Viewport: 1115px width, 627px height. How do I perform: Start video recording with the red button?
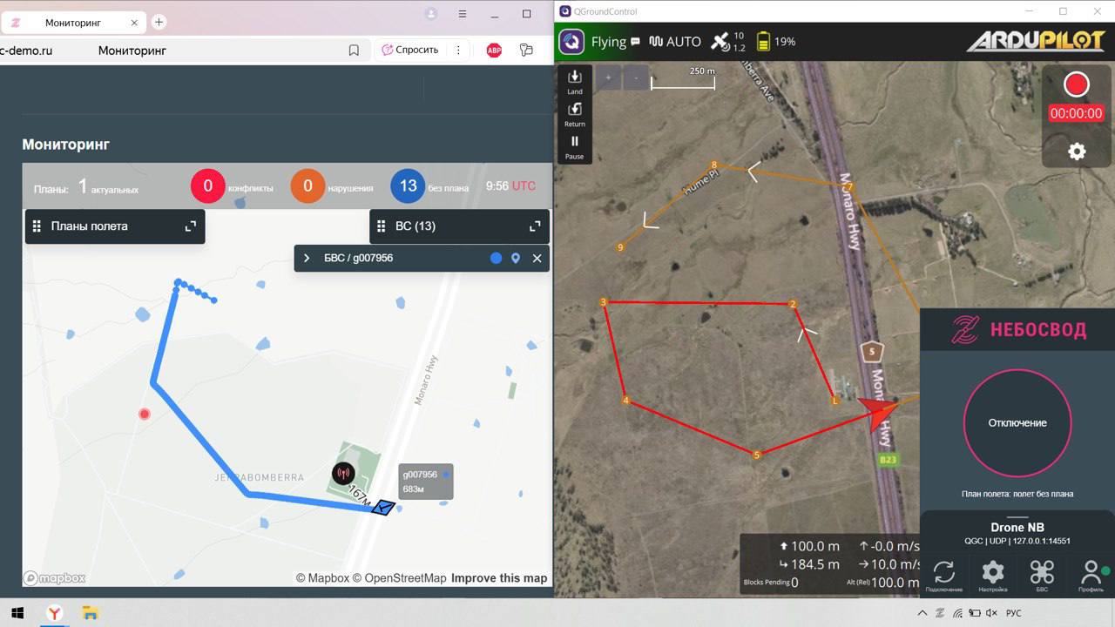tap(1077, 84)
